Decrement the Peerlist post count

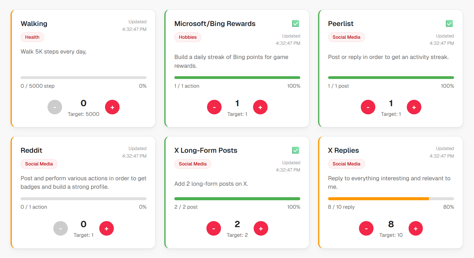(368, 107)
